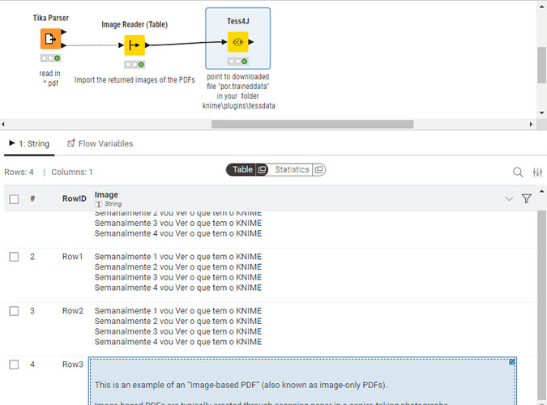Expand the Row3 cell with corner icon
547x405 pixels.
coord(512,362)
